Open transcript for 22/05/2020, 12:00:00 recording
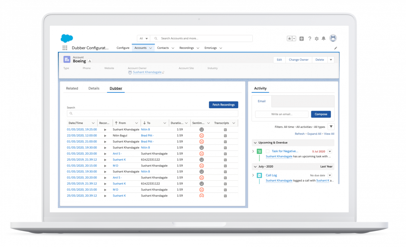 tap(225, 136)
